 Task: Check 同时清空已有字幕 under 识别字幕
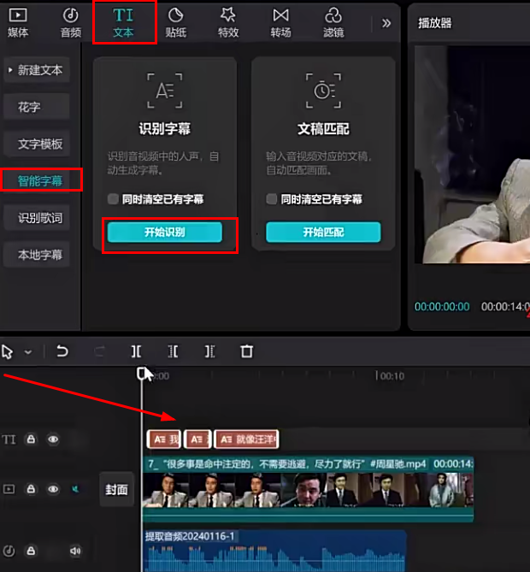click(113, 199)
